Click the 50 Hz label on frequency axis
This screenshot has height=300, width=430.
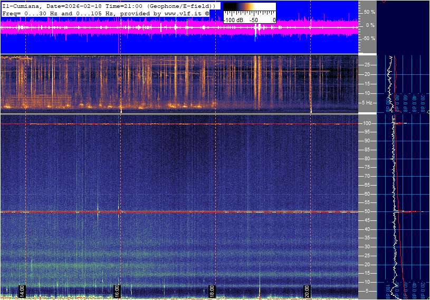pos(366,211)
